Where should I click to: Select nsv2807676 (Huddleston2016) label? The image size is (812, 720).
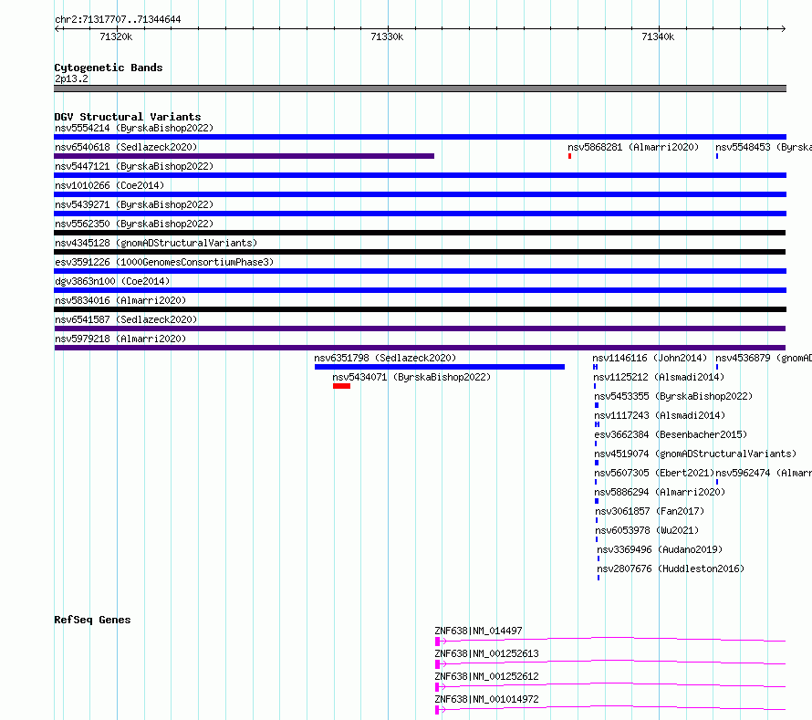click(671, 569)
